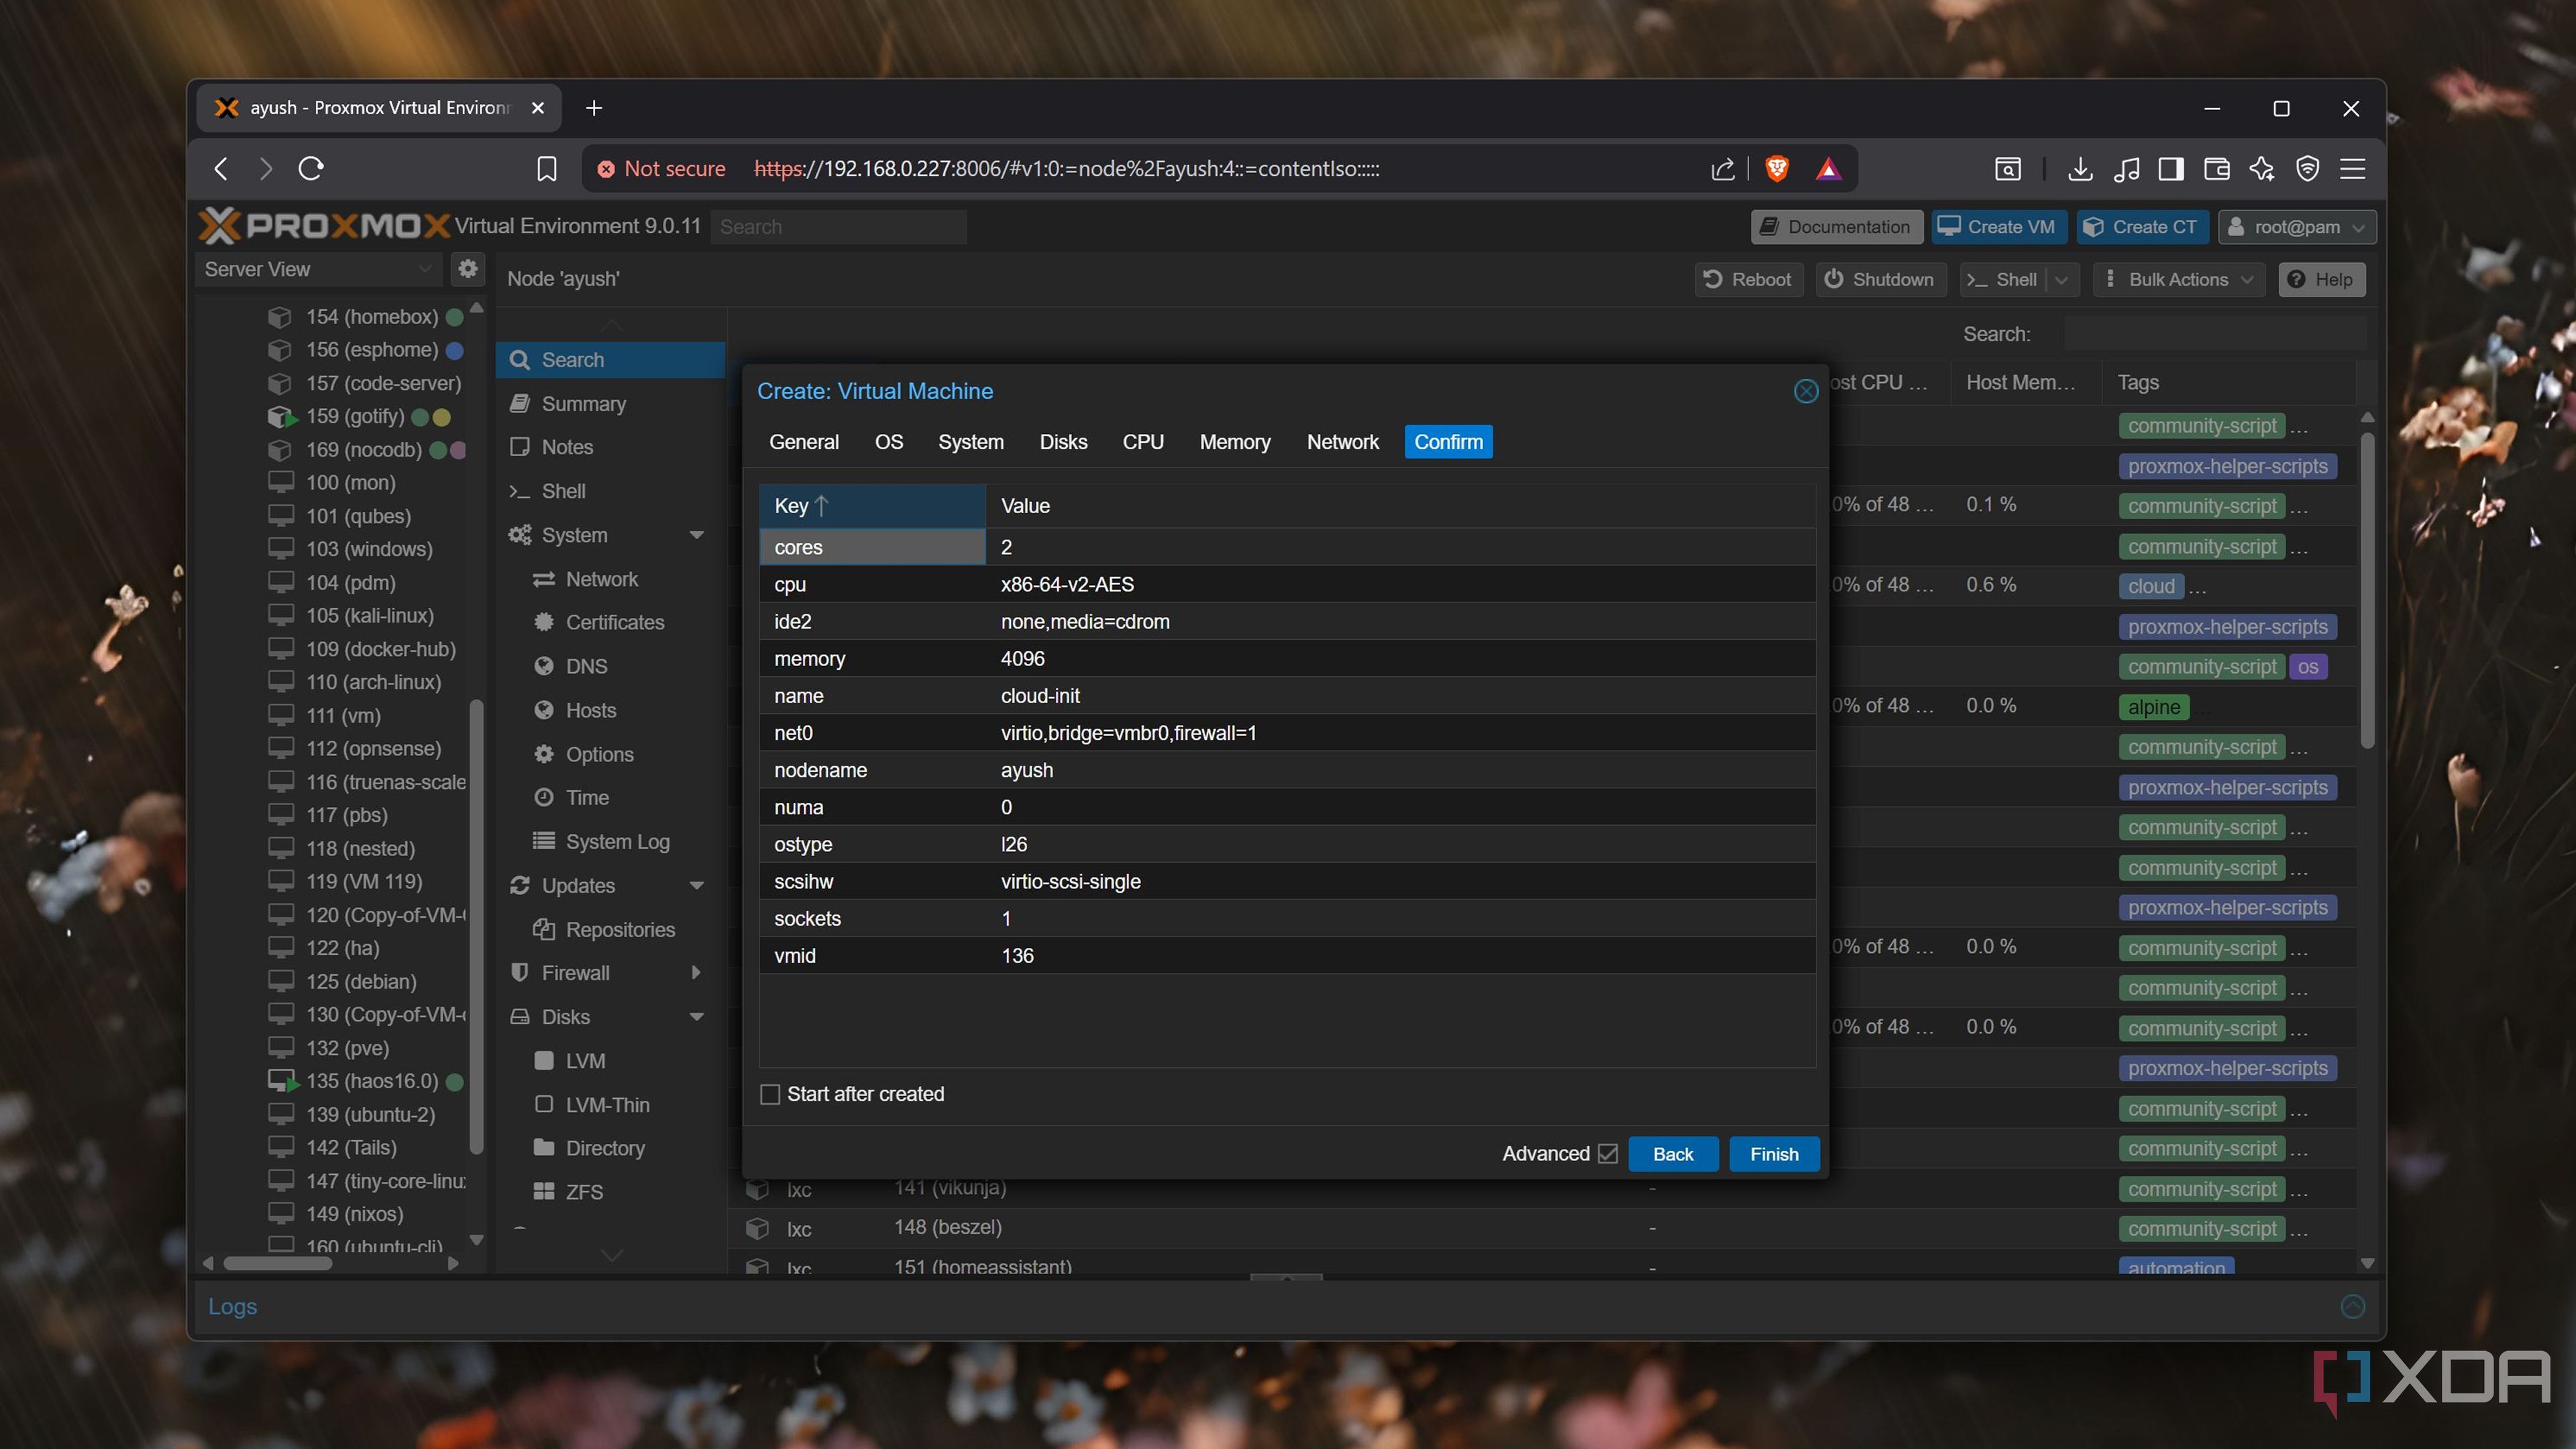Reload the page with refresh icon
2576x1449 pixels.
[x=311, y=168]
